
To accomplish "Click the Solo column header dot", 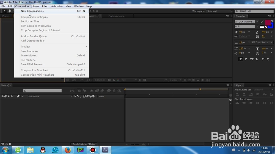I will point(9,96).
